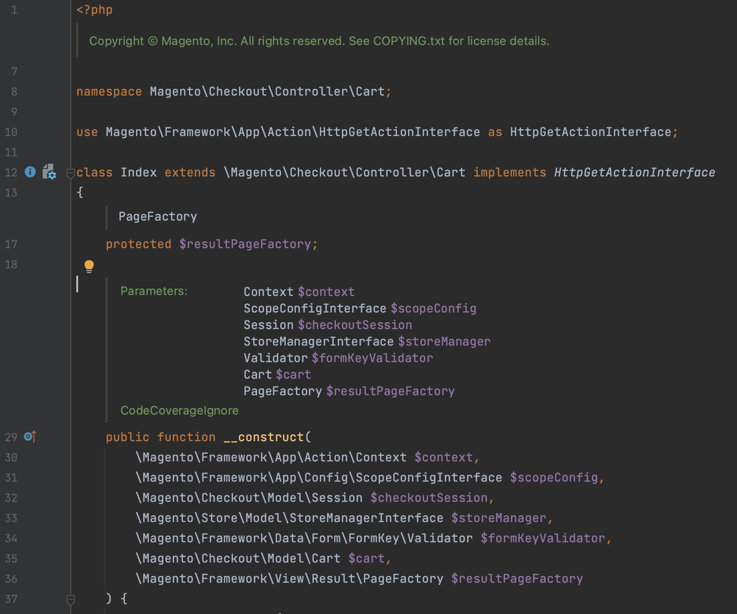Click the __construct method name

tap(264, 437)
